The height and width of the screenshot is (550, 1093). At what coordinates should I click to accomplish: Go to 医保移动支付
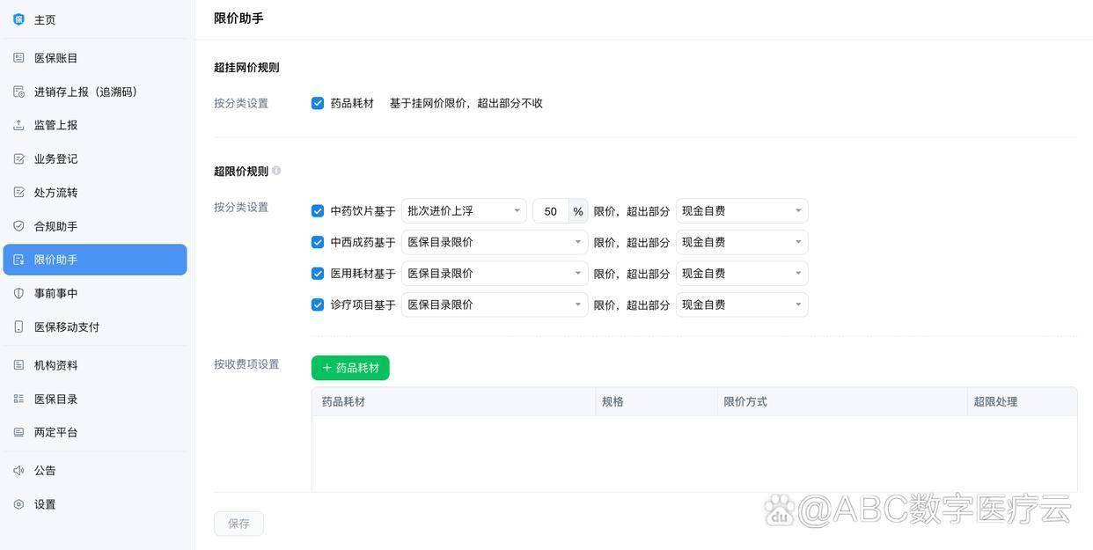(x=95, y=326)
